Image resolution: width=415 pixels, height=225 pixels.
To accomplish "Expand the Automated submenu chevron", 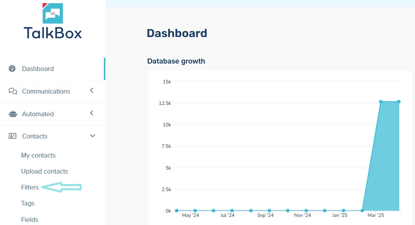I will tap(92, 113).
